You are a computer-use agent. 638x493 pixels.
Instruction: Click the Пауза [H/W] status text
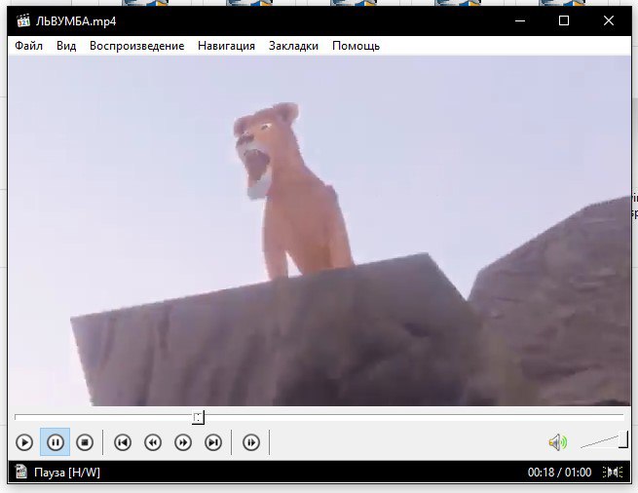coord(67,473)
